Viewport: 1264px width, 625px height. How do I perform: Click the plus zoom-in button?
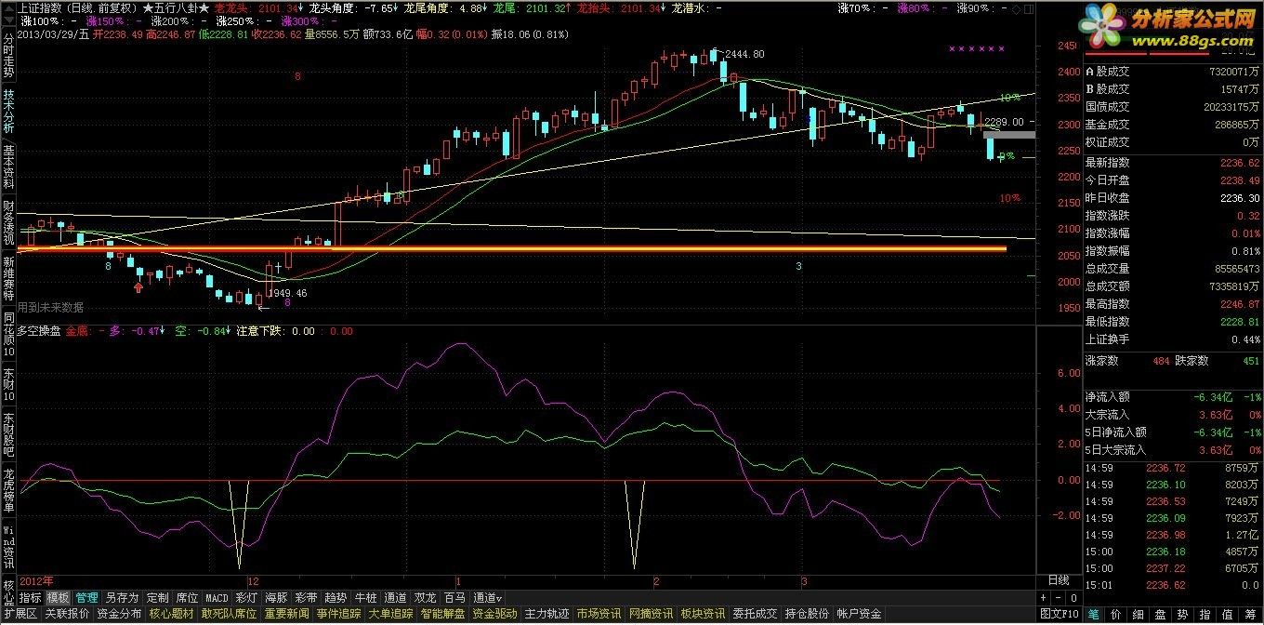[1043, 598]
